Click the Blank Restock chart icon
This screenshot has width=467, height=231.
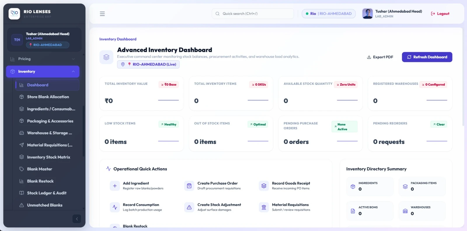[x=22, y=181]
